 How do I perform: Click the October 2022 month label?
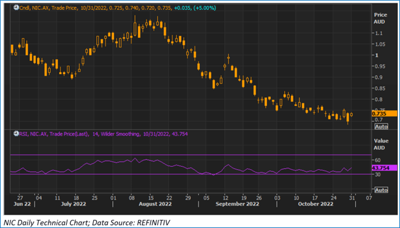pos(315,204)
